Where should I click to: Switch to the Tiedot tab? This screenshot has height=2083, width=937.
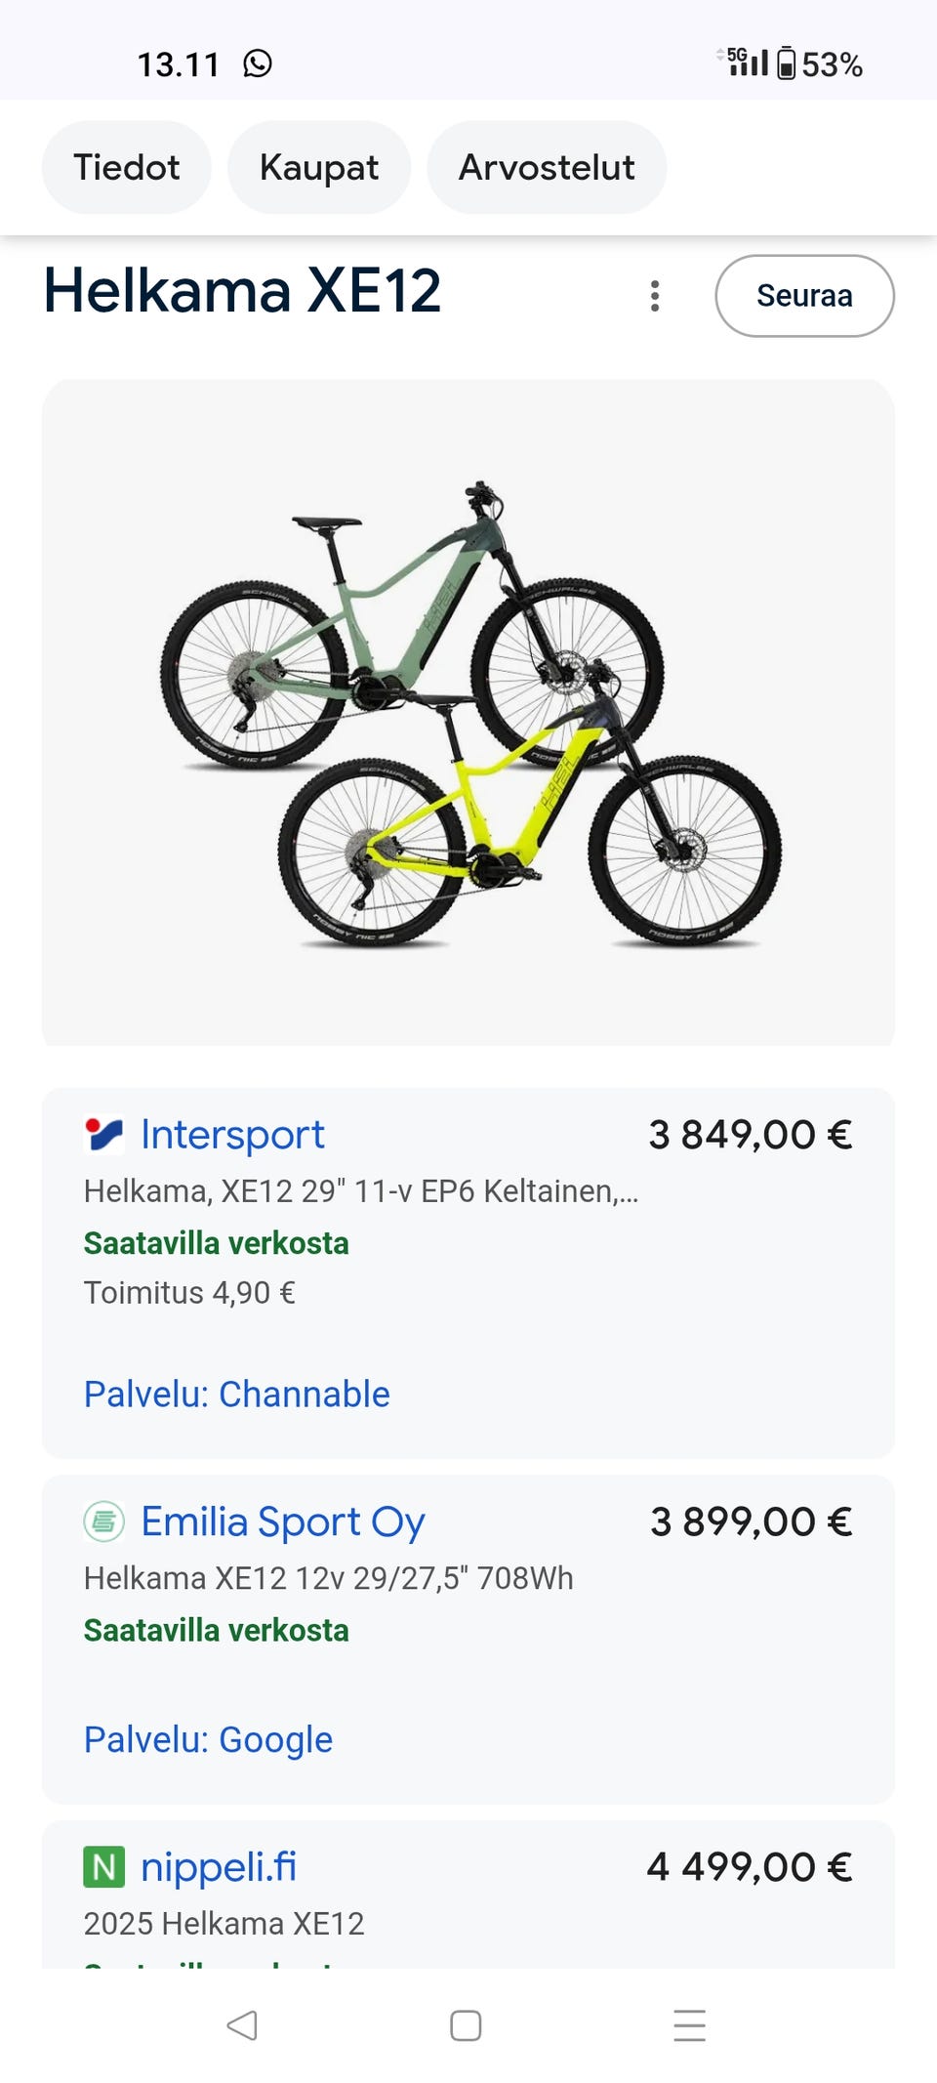127,168
